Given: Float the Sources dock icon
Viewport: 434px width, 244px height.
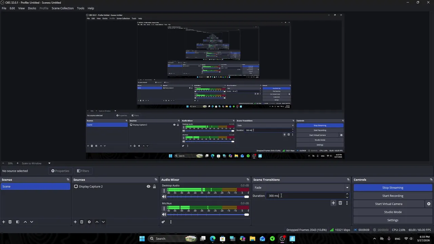Looking at the screenshot, I should [156, 180].
